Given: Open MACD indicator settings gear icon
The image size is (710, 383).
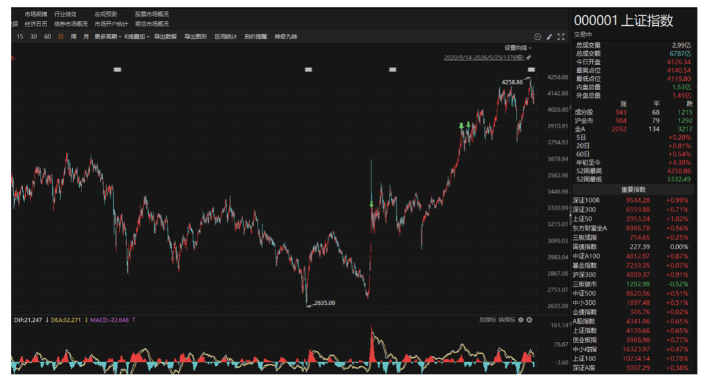Looking at the screenshot, I should 521,320.
